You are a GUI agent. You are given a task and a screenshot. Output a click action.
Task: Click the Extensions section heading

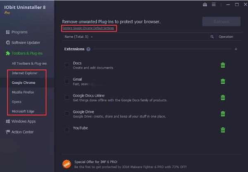(x=74, y=49)
